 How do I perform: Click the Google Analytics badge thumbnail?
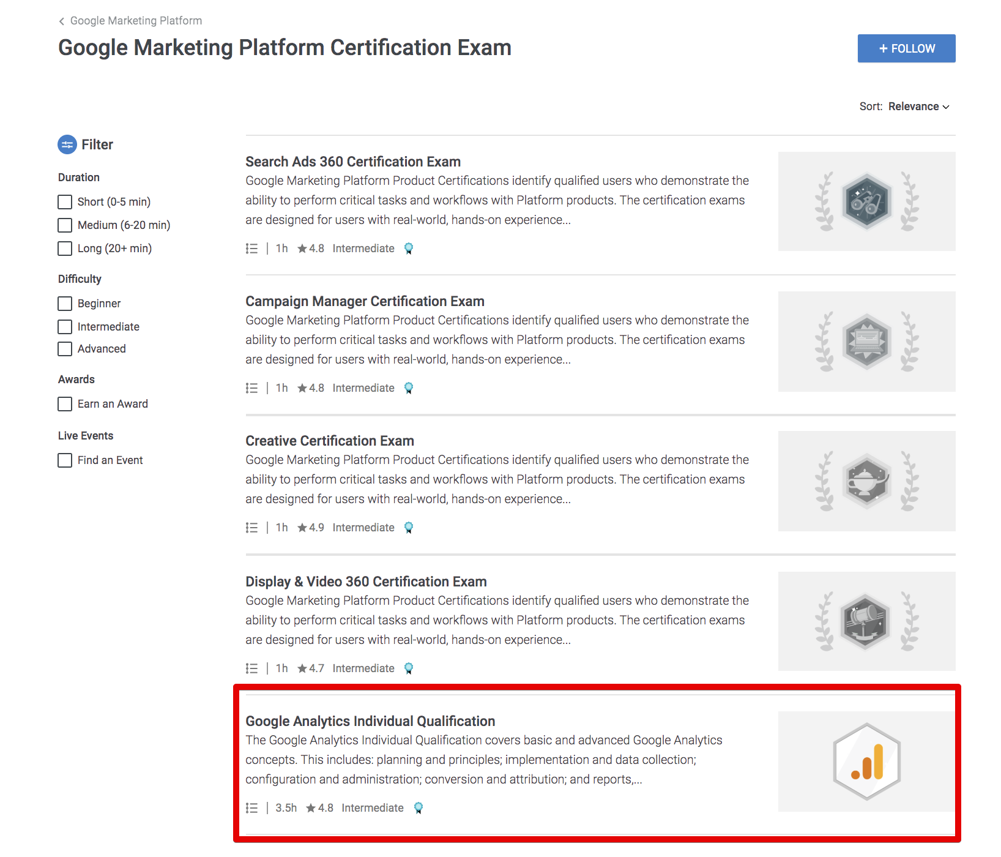click(866, 761)
